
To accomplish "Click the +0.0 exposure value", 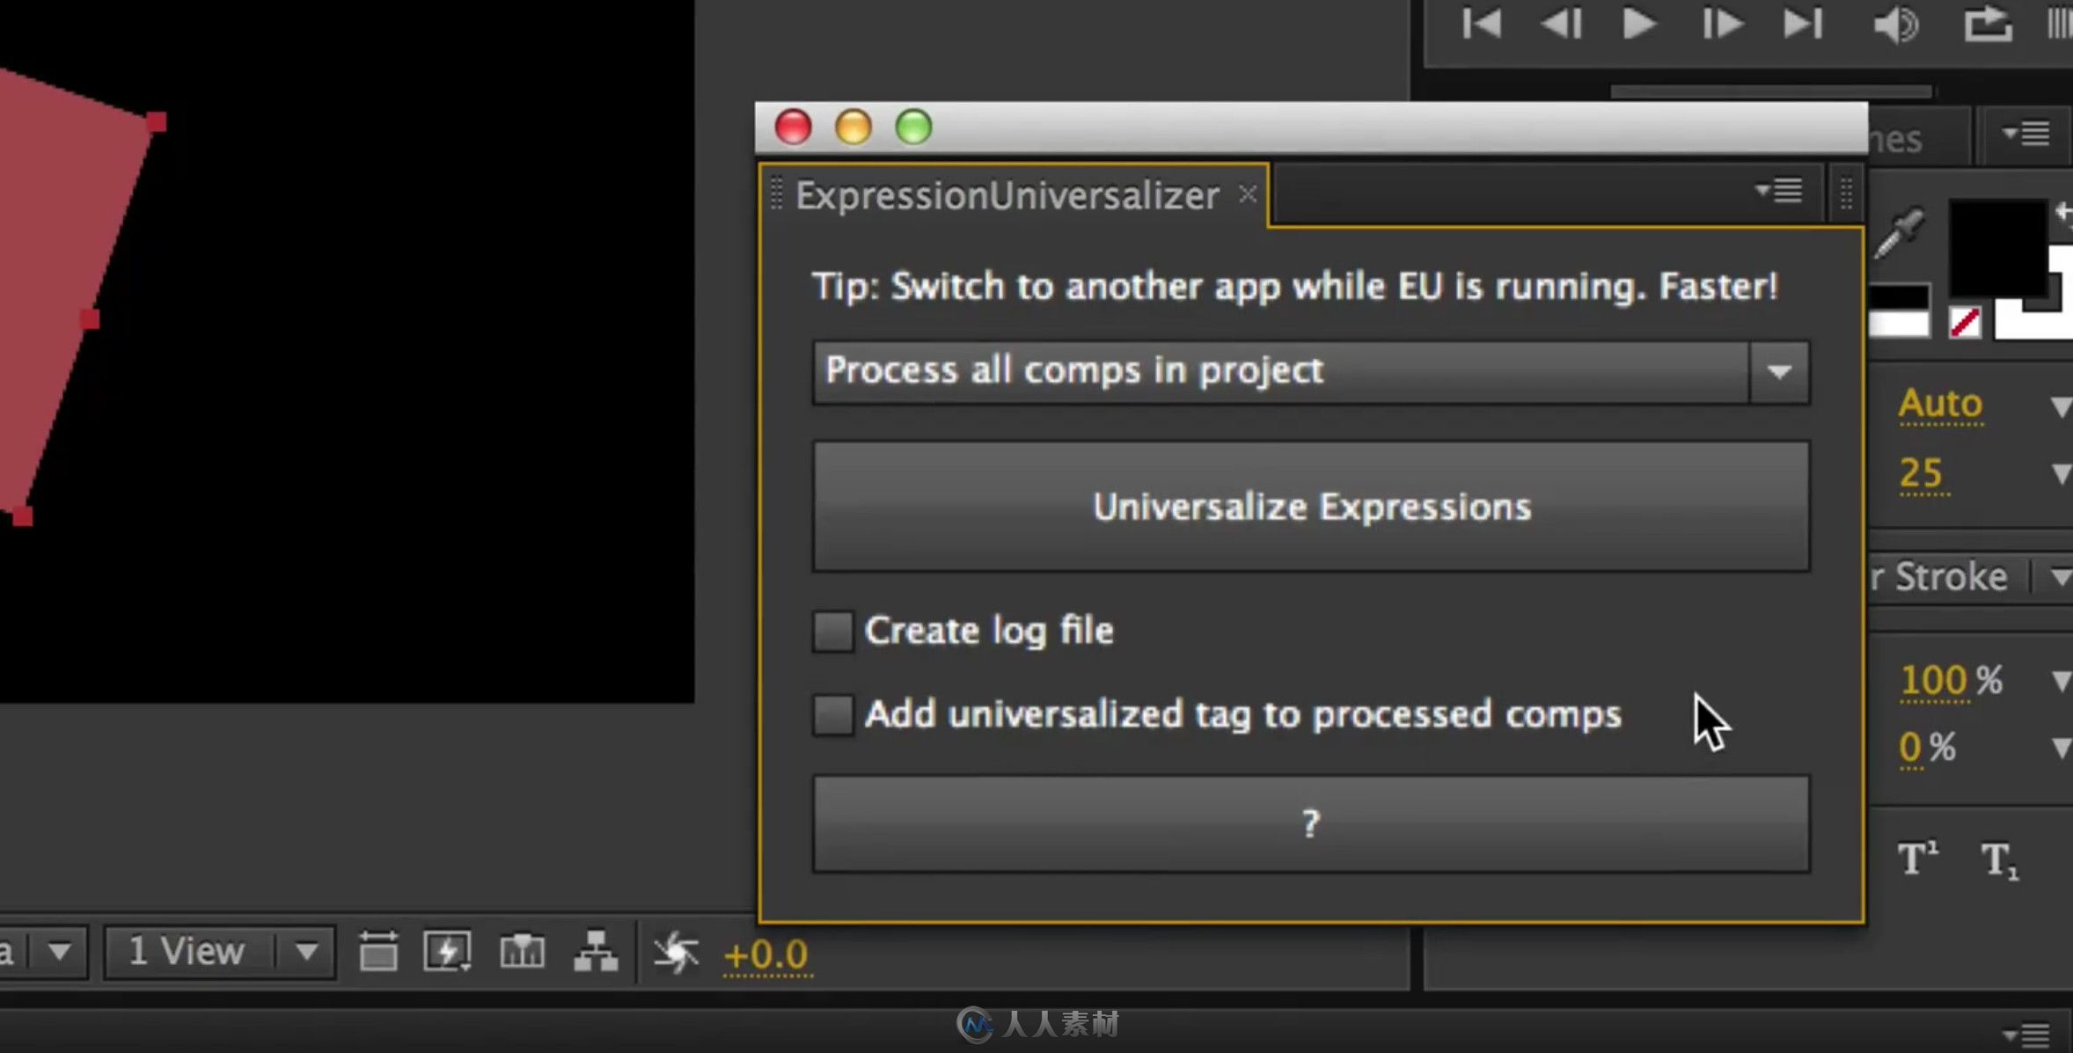I will point(765,954).
